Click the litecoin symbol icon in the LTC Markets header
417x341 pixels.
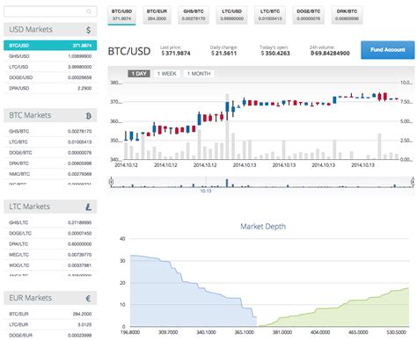[x=89, y=207]
